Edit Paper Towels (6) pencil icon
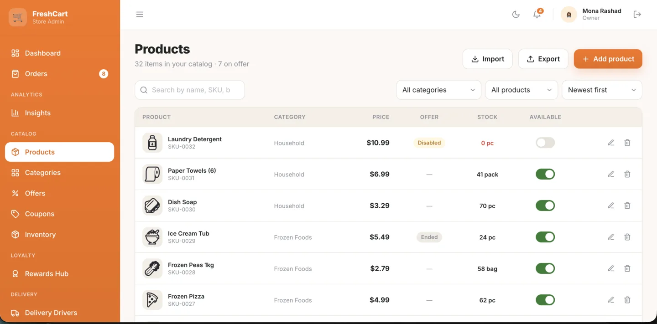The height and width of the screenshot is (324, 657). 611,174
